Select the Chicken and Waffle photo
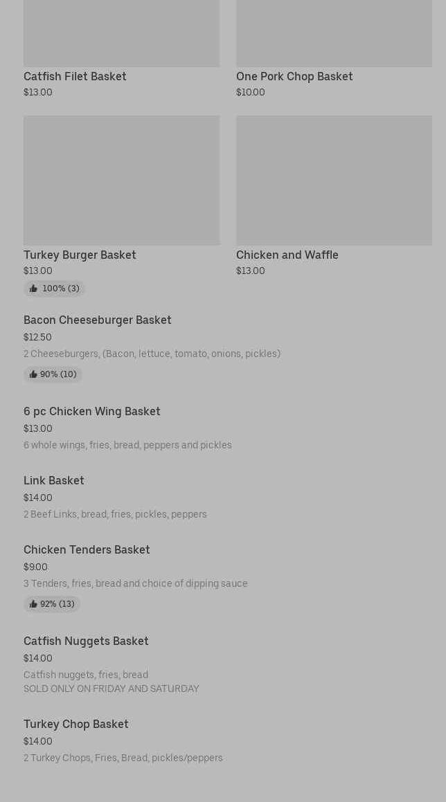The image size is (446, 802). [x=334, y=180]
